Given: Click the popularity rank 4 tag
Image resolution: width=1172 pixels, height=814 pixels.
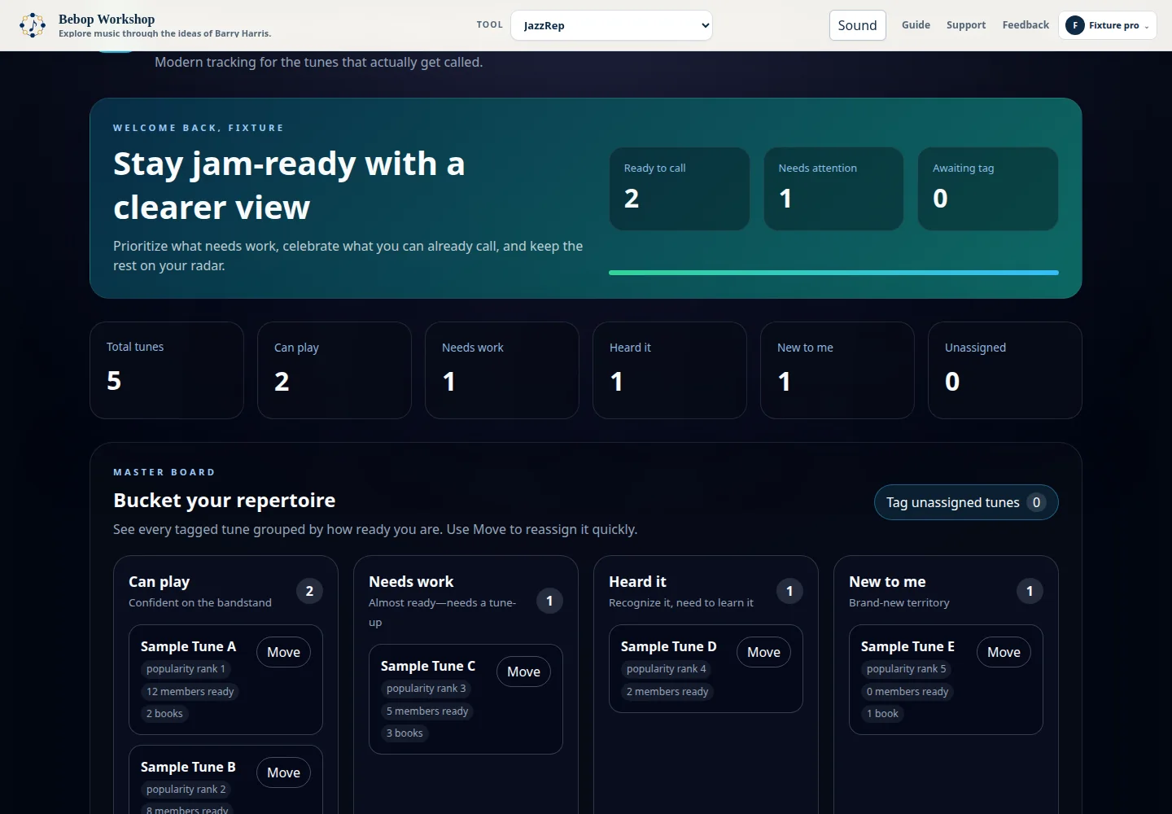Looking at the screenshot, I should [x=667, y=669].
